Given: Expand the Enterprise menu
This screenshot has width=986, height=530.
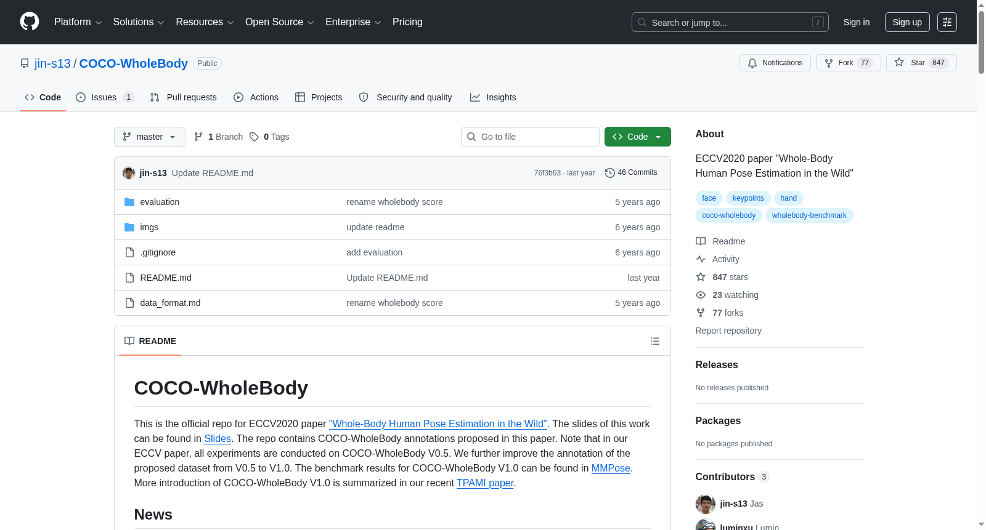Looking at the screenshot, I should (x=353, y=22).
